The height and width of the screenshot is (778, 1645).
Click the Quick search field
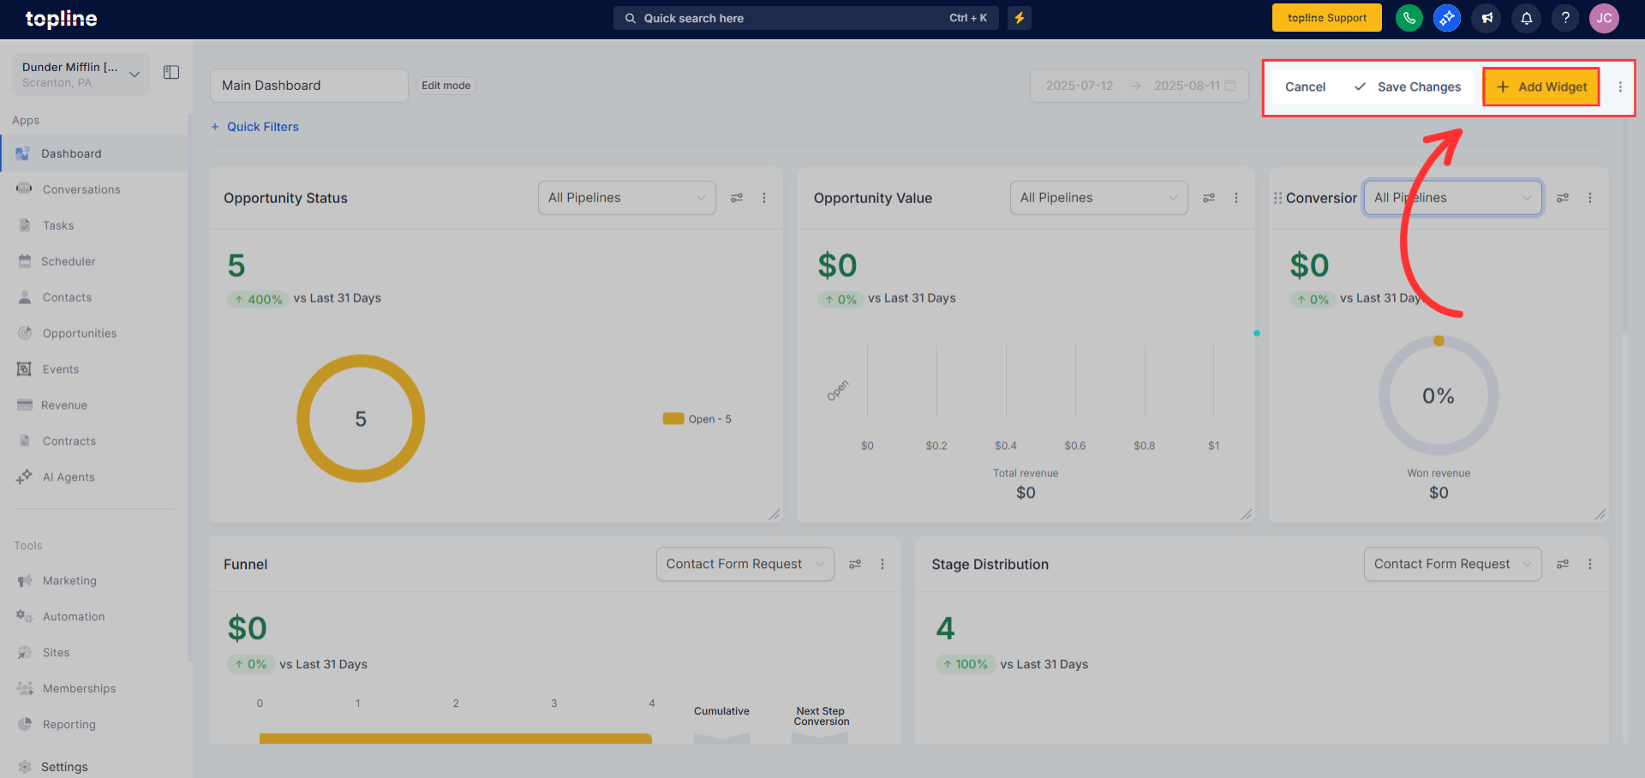point(806,18)
